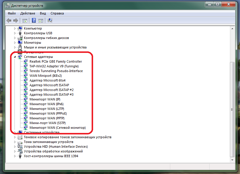Image resolution: width=240 pixels, height=174 pixels.
Task: Open the Вид menu
Action: pos(43,13)
